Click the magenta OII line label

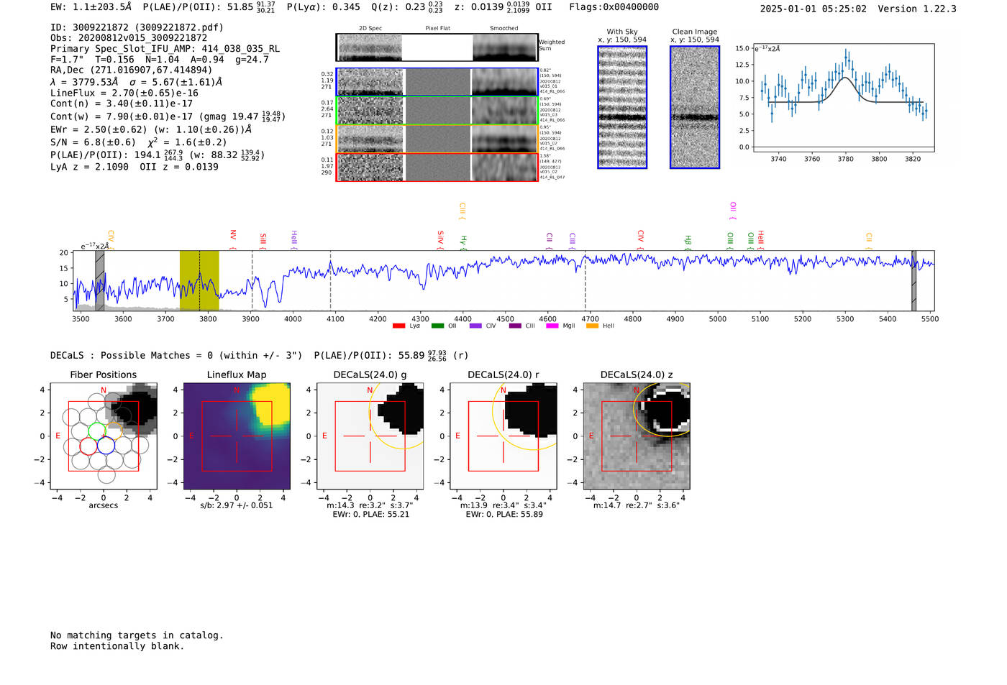(x=733, y=211)
